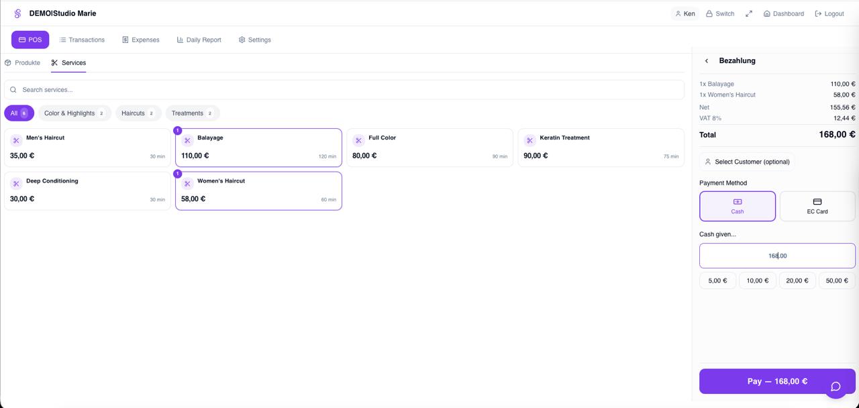
Task: Add 50,00 € quick cash amount
Action: [837, 280]
